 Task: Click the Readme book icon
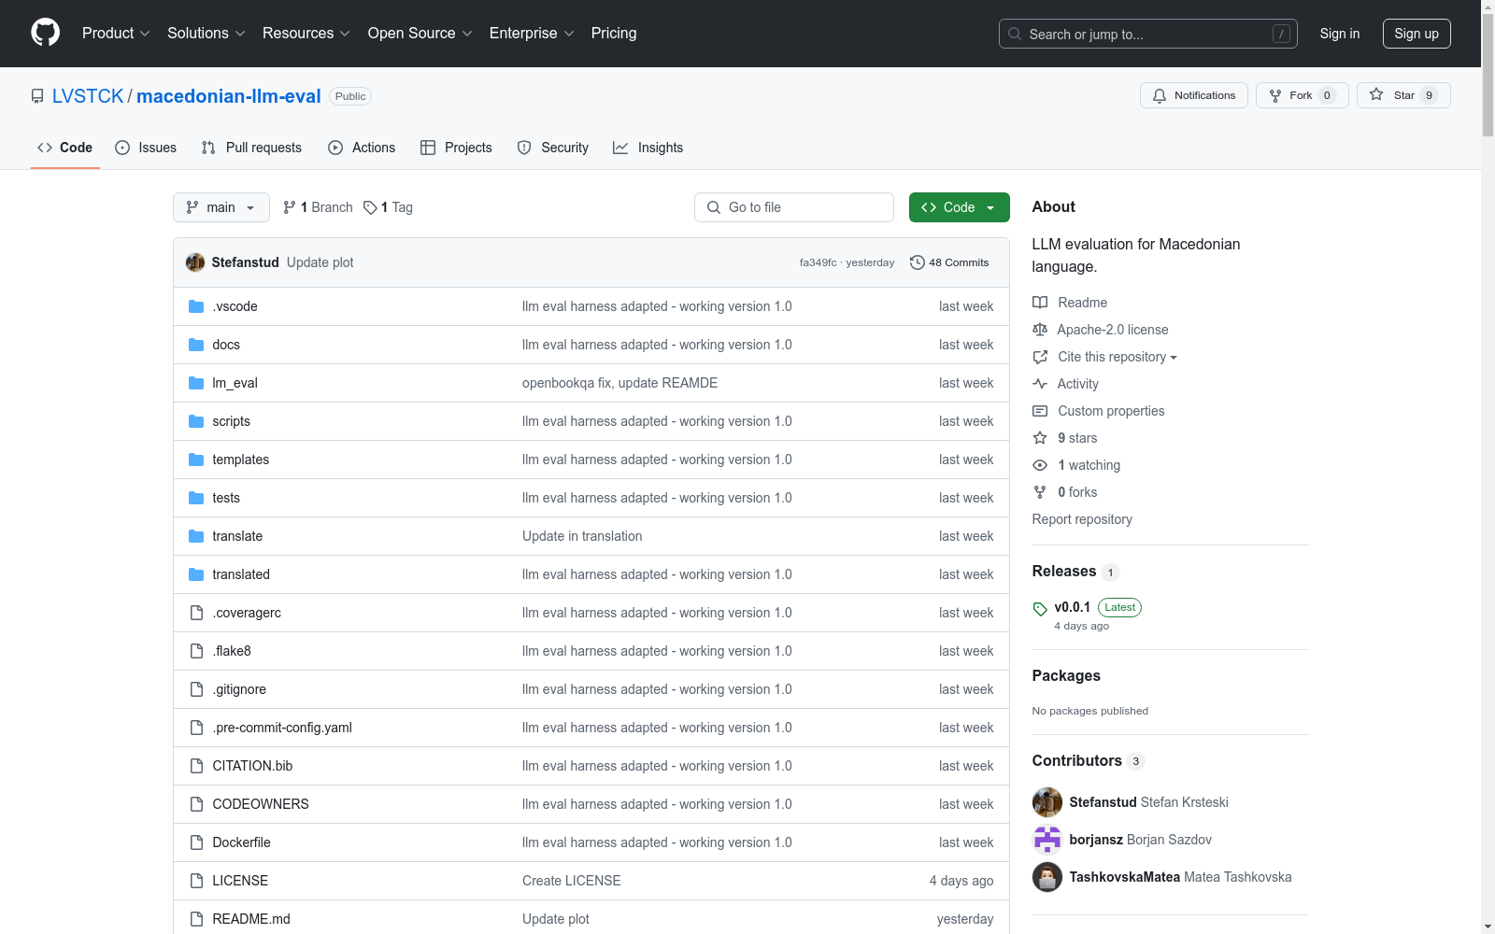click(1040, 303)
